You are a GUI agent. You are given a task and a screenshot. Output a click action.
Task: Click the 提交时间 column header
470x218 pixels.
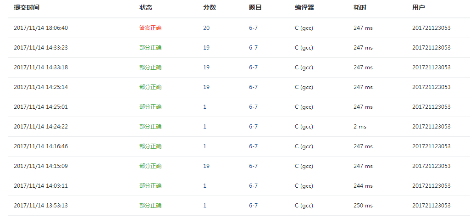27,8
